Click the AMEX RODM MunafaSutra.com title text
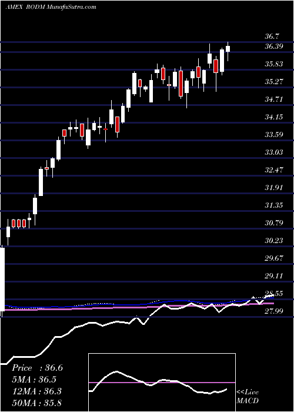Screen dimensions: 294x412 pos(51,7)
